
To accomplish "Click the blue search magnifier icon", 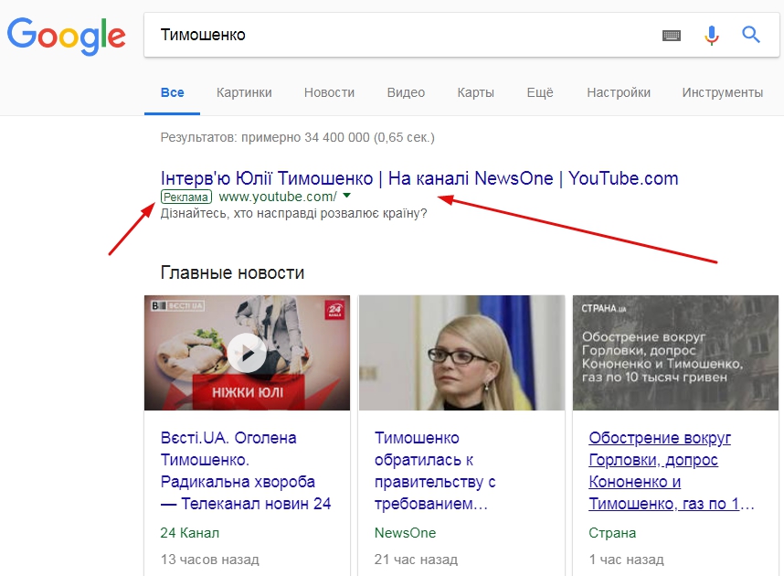I will [x=750, y=35].
